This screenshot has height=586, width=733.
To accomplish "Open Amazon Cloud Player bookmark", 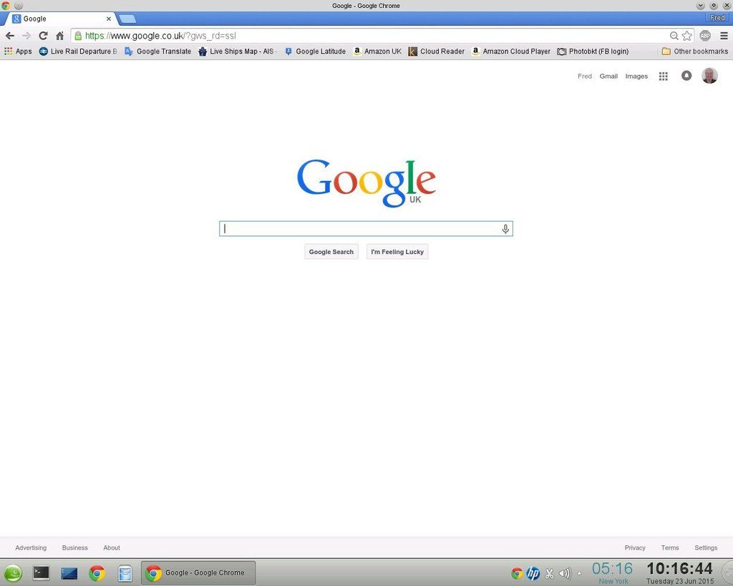I will coord(511,52).
